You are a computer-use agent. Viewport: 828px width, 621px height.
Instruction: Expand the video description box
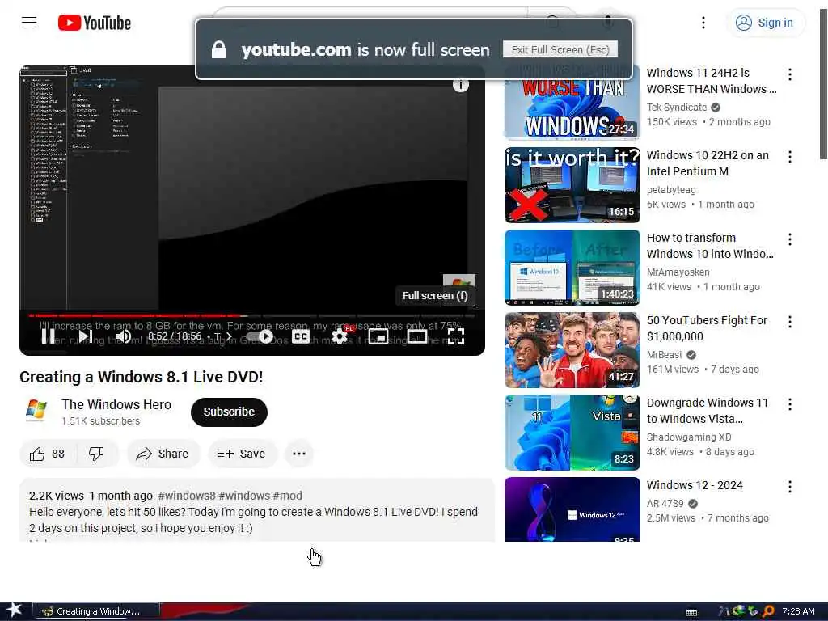coord(256,510)
